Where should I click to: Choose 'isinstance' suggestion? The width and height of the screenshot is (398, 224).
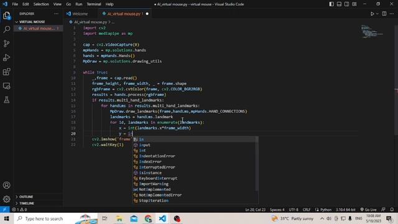click(x=195, y=173)
